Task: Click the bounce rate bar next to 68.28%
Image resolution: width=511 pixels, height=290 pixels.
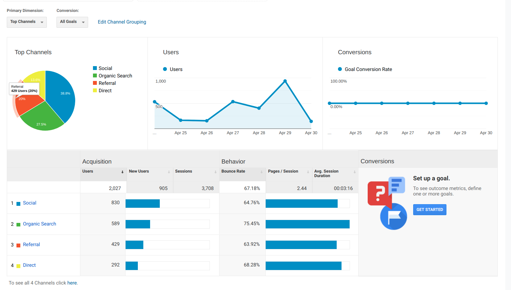Action: click(303, 266)
